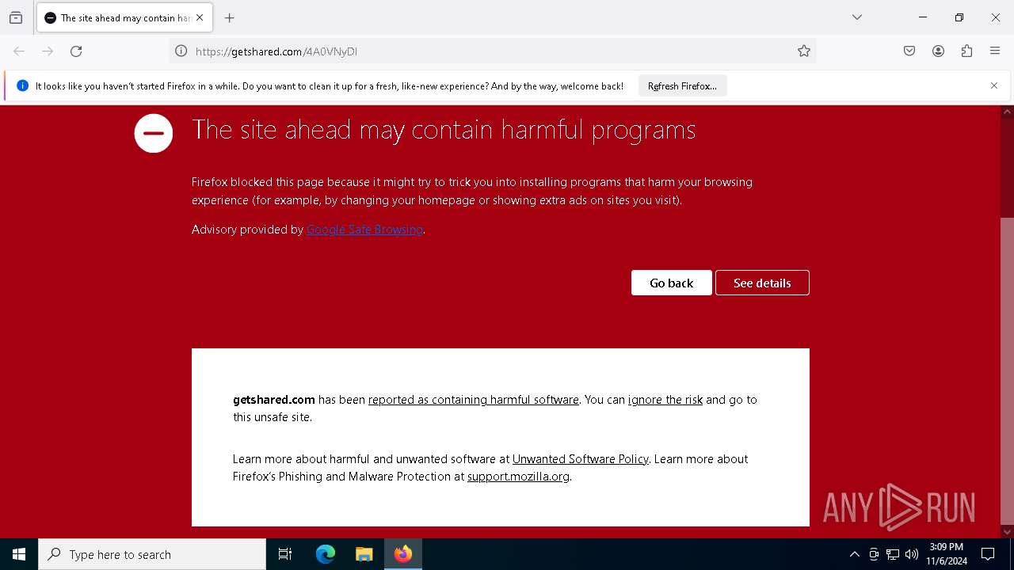Open the notification center icon
Image resolution: width=1014 pixels, height=570 pixels.
coord(989,554)
